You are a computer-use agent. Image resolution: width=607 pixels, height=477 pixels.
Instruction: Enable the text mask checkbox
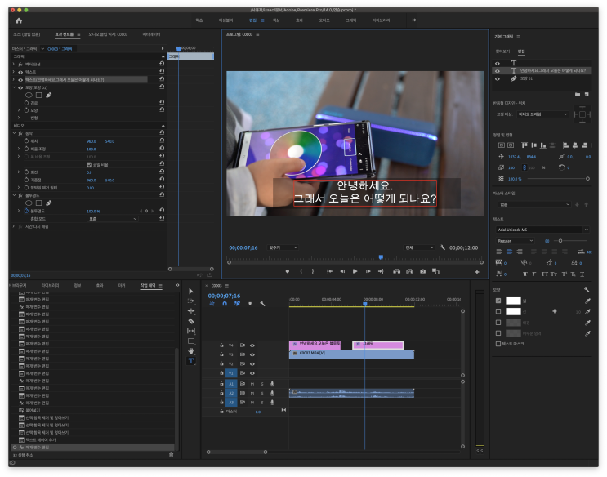(498, 344)
